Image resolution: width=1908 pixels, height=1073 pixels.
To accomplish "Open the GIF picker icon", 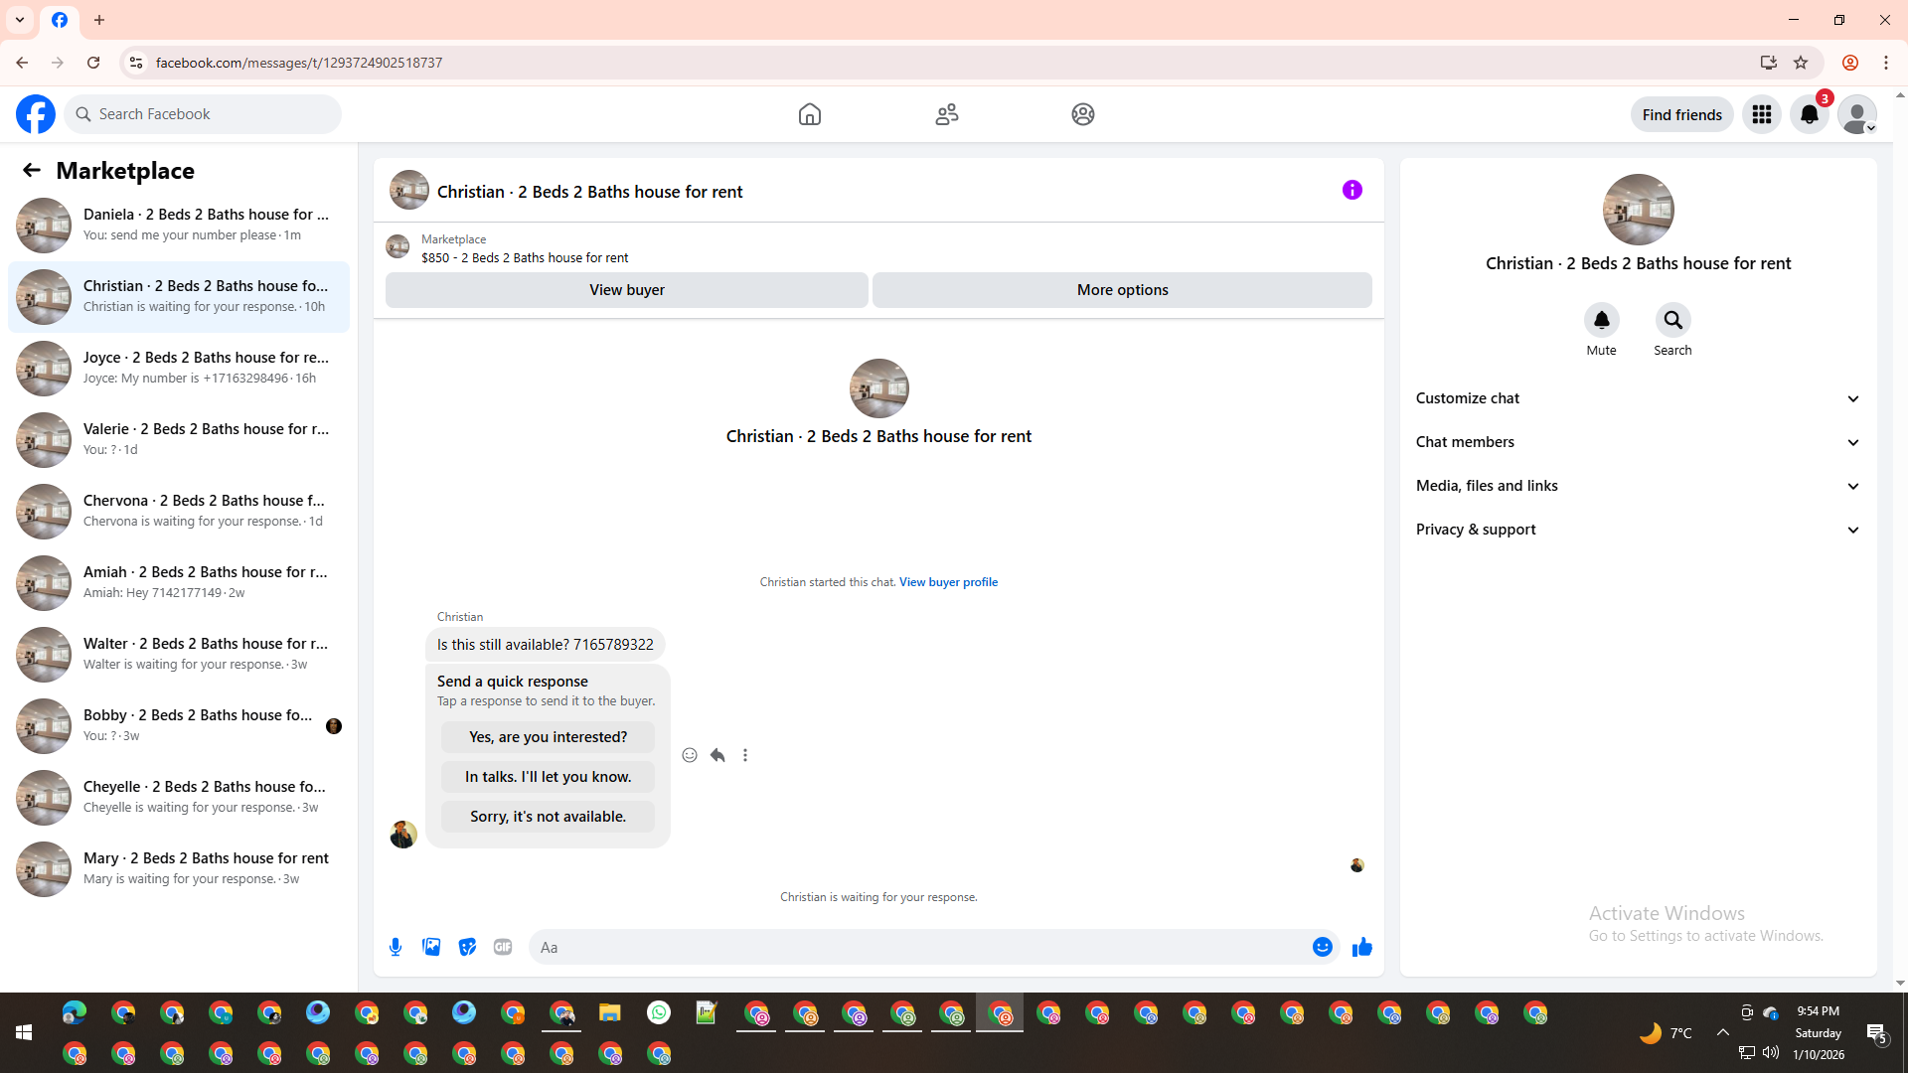I will click(503, 947).
